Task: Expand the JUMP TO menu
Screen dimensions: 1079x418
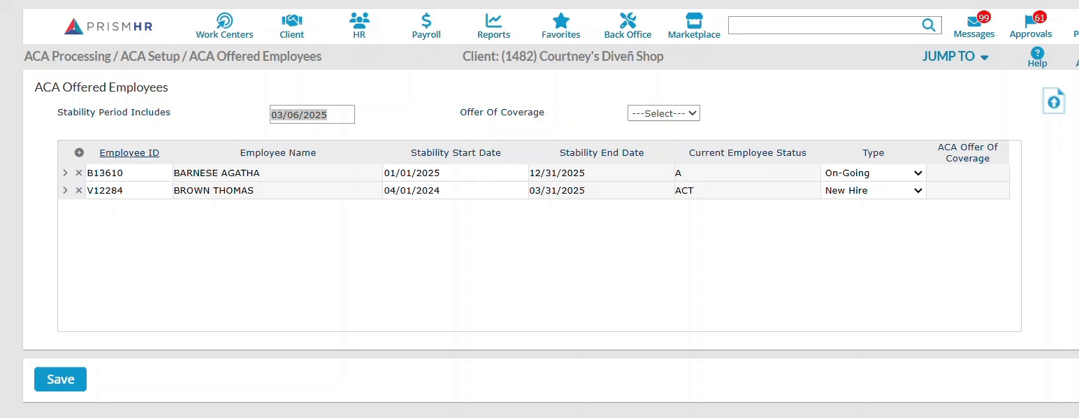Action: coord(955,57)
